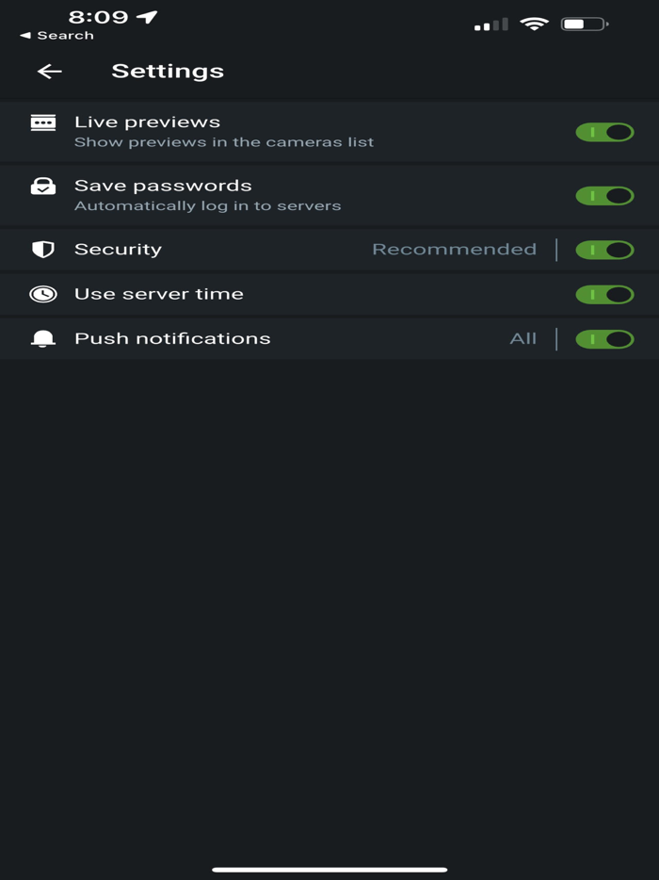This screenshot has width=659, height=880.
Task: Click the Wi-Fi icon in the status bar
Action: (537, 24)
